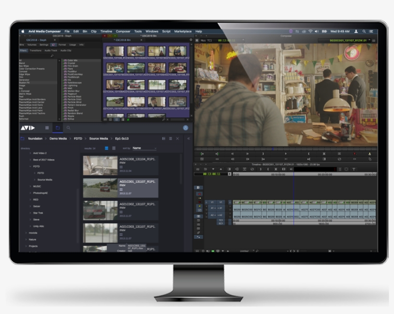This screenshot has width=394, height=314.
Task: Click Play in the Composer monitor
Action: (x=285, y=154)
